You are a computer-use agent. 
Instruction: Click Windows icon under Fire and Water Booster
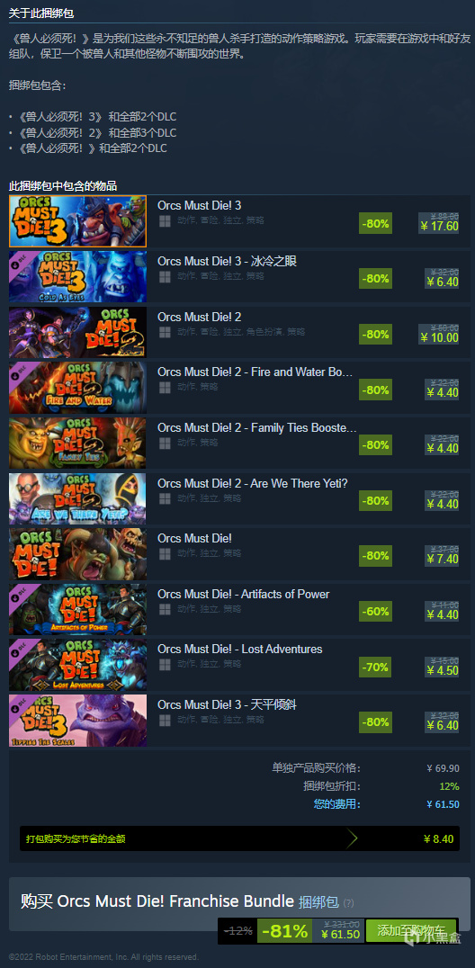(165, 388)
